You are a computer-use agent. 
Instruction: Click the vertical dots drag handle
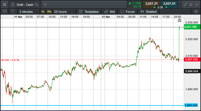[180, 5]
